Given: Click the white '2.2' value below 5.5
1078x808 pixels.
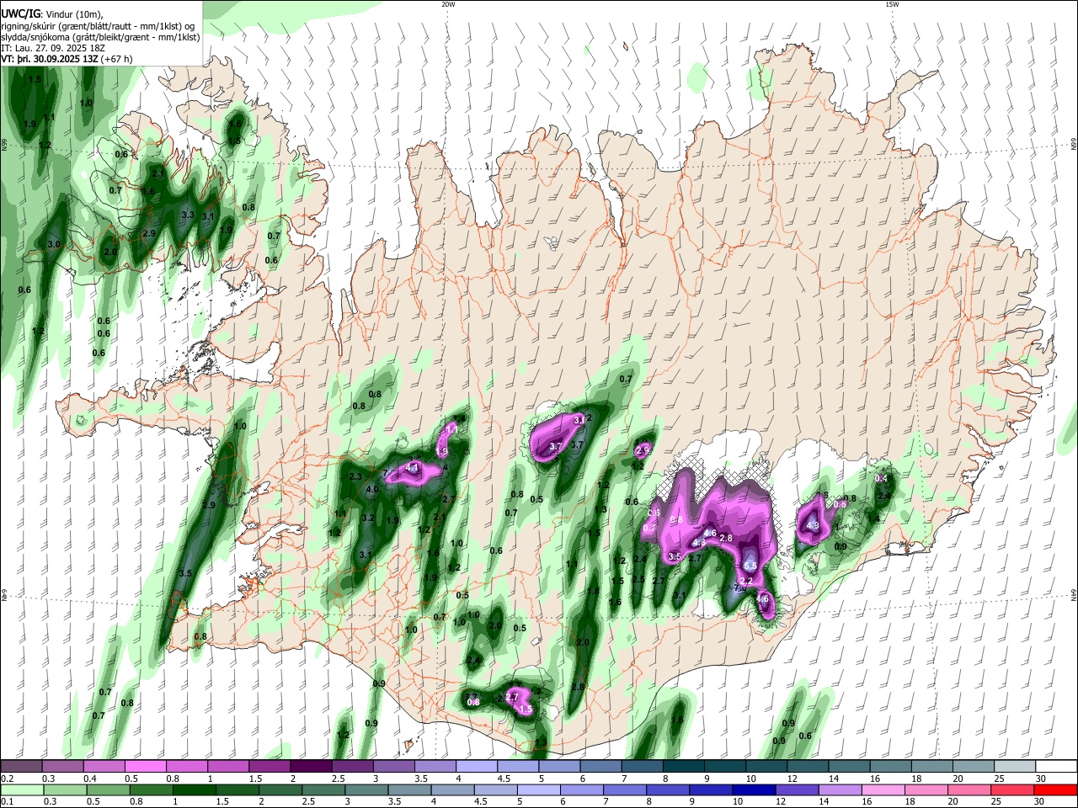Looking at the screenshot, I should (746, 581).
